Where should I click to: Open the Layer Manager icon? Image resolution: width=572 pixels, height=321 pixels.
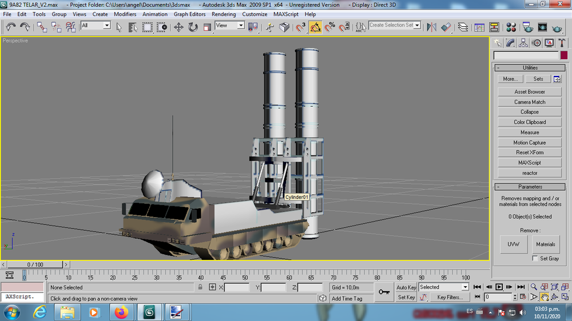463,27
